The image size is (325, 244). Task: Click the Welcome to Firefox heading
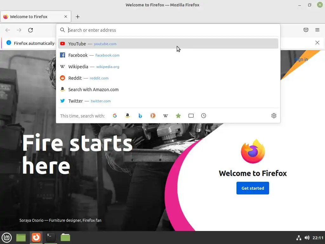(253, 173)
